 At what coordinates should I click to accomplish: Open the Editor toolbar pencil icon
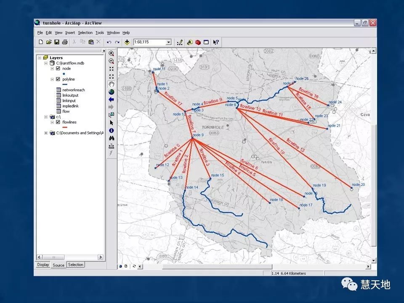click(180, 42)
